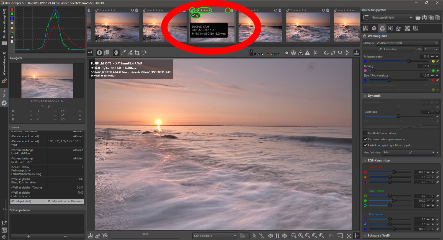Toggle profile fill mode icon

(x=366, y=17)
